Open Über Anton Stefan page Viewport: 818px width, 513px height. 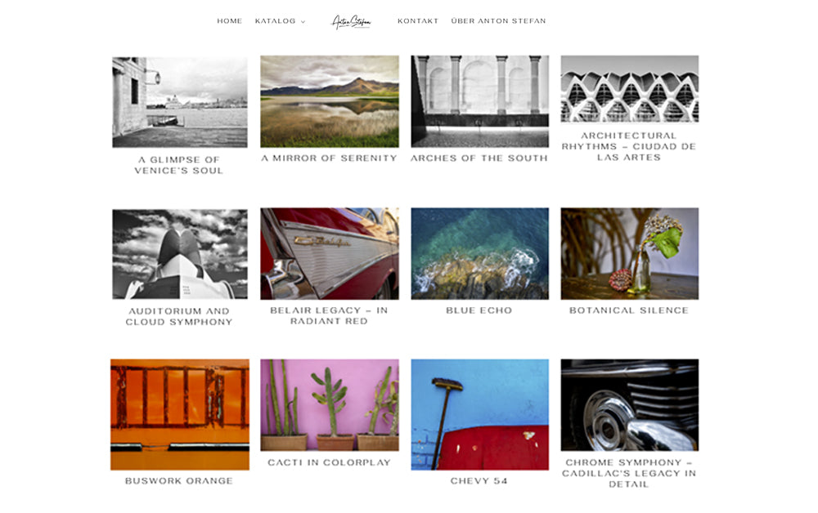pos(498,21)
